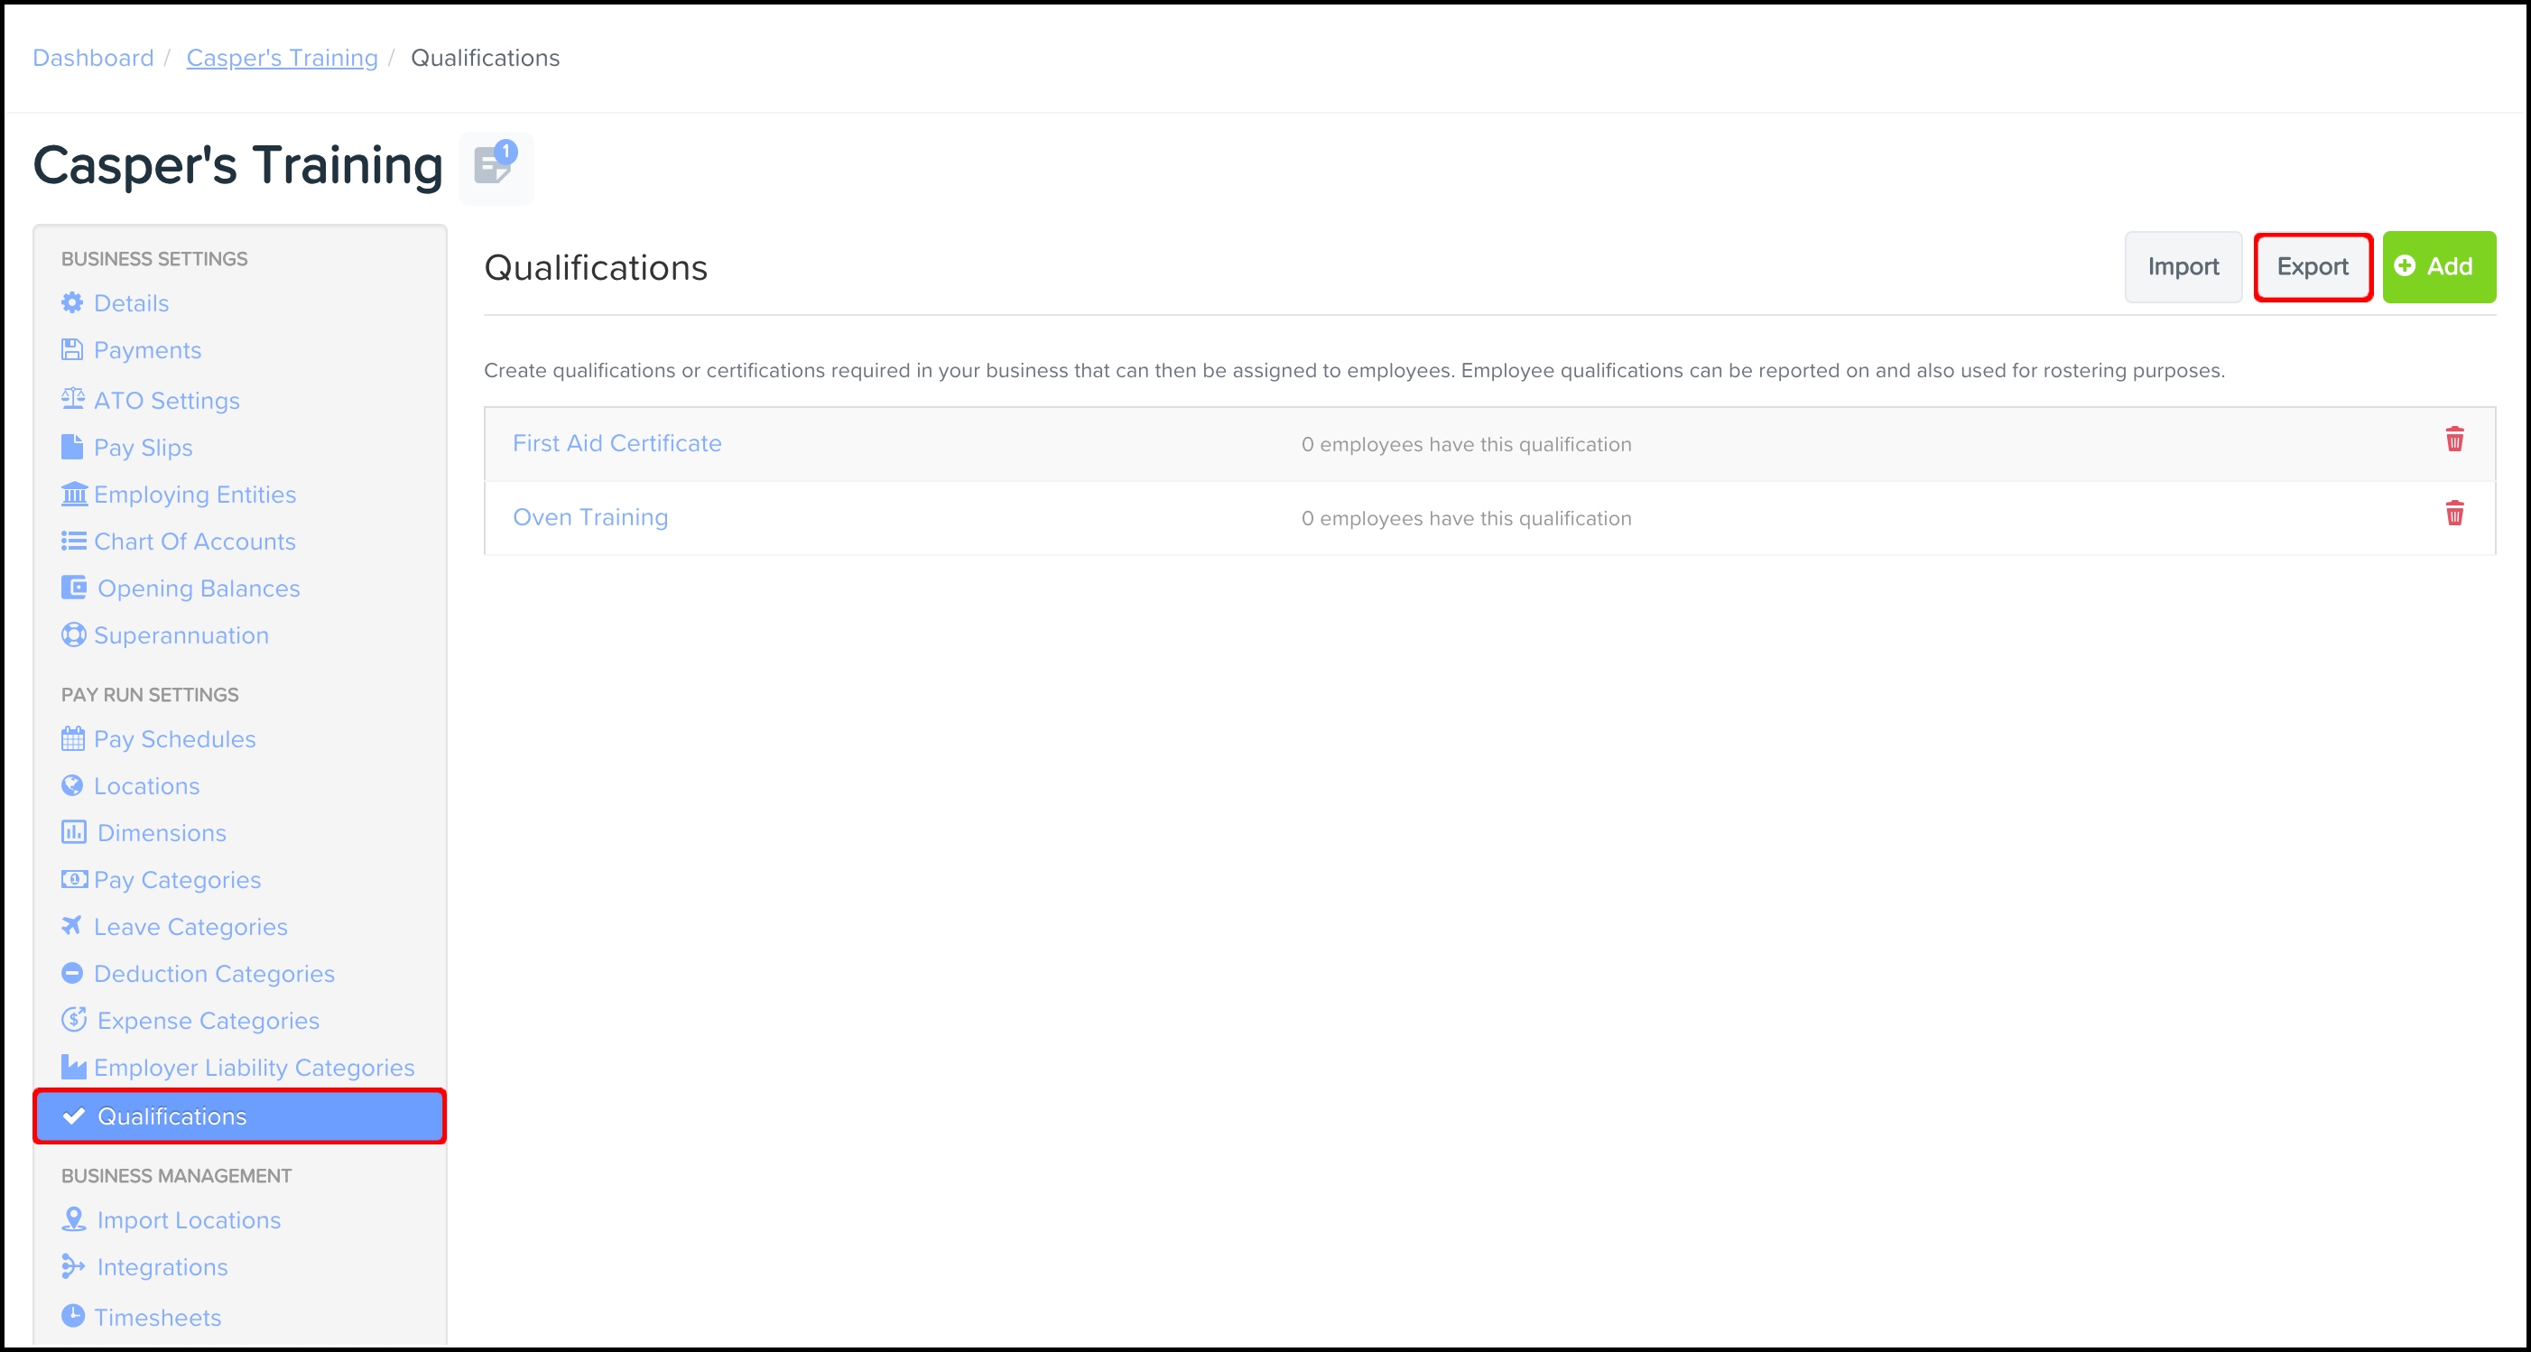Add a new qualification
This screenshot has width=2531, height=1352.
pyautogui.click(x=2438, y=266)
